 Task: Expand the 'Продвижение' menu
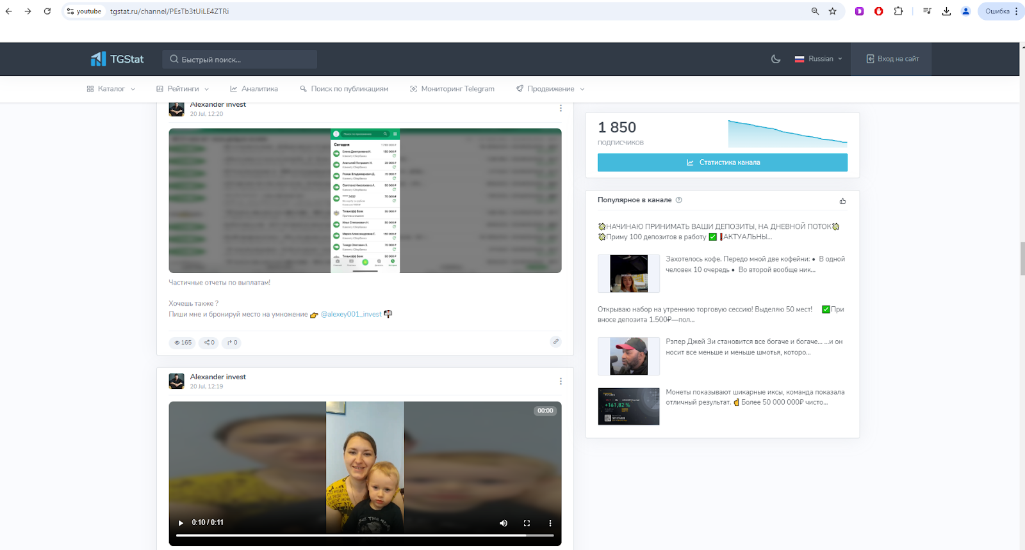(550, 89)
